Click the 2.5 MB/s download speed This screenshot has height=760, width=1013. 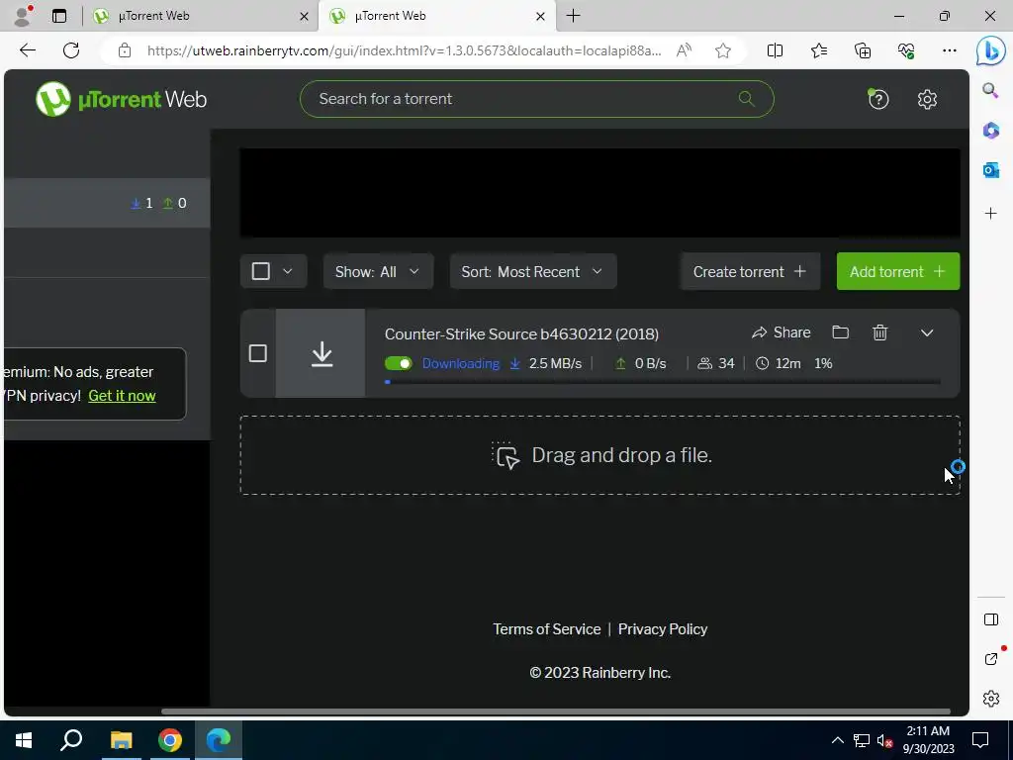click(555, 363)
